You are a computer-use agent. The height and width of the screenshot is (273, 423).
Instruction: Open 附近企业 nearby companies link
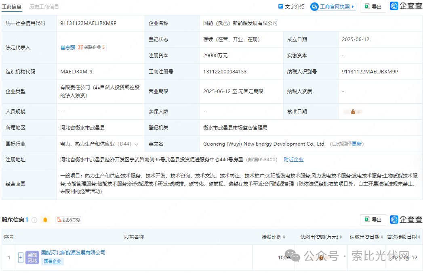tap(293, 160)
